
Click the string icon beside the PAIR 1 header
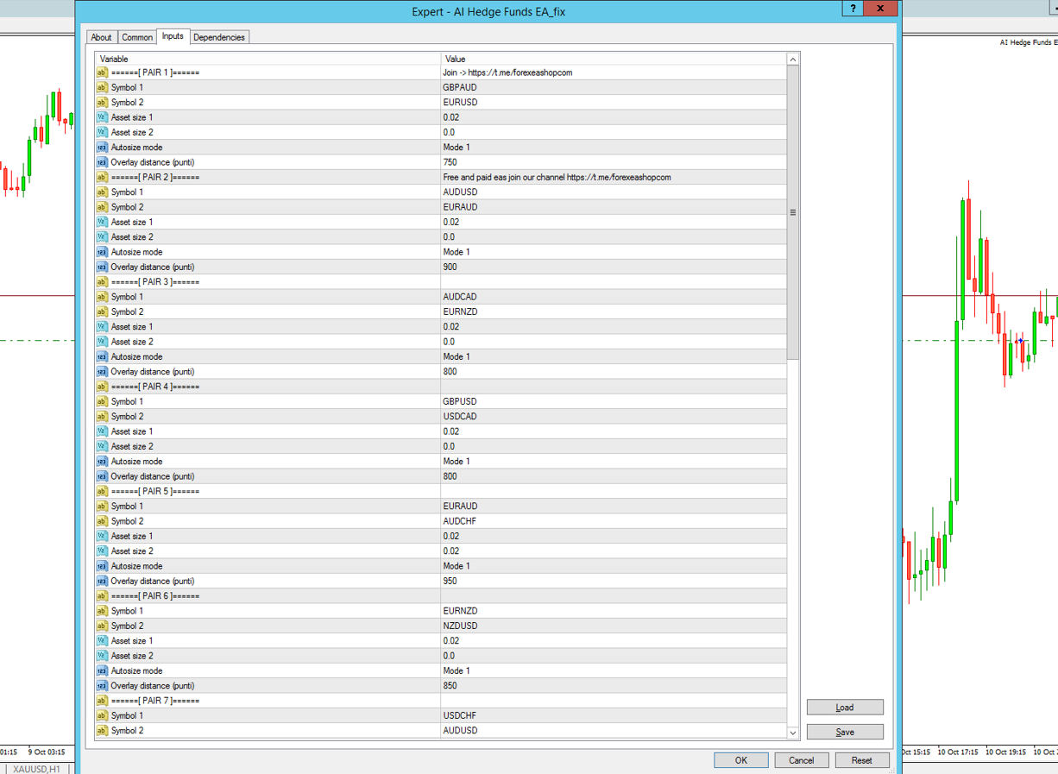pos(102,72)
